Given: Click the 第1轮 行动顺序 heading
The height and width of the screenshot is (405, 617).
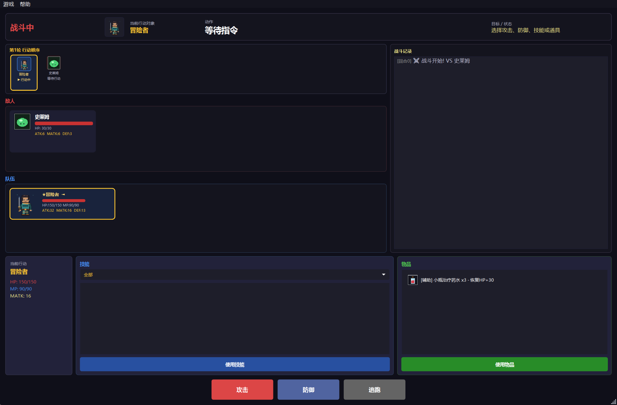Looking at the screenshot, I should click(x=24, y=50).
